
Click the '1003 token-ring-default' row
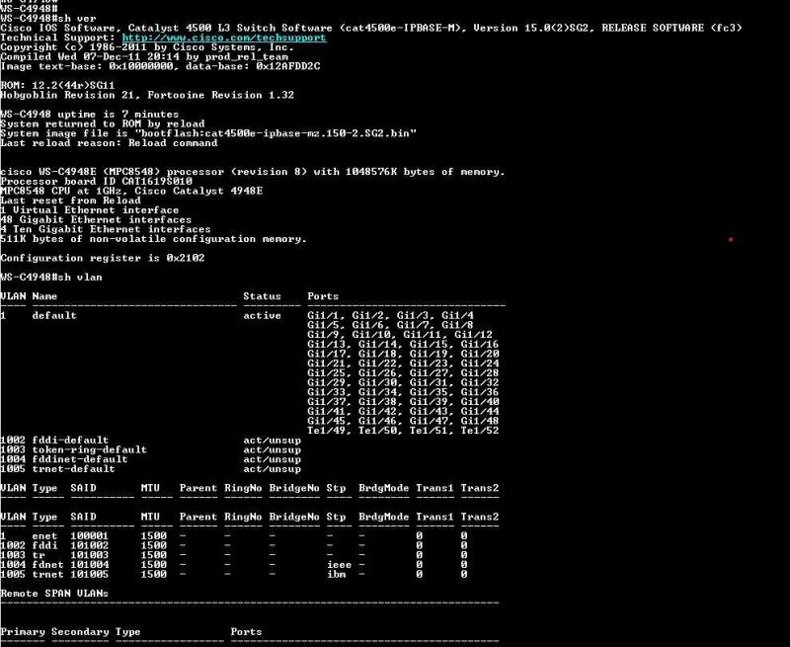pos(151,449)
